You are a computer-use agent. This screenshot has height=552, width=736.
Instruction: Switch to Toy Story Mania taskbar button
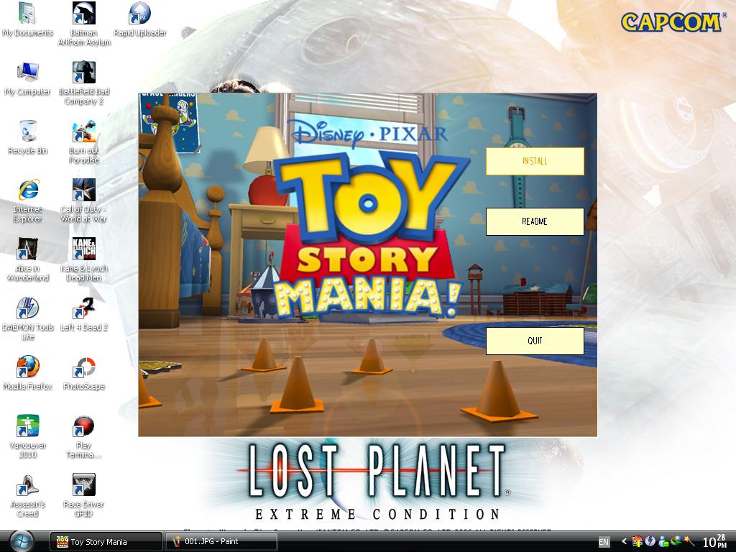106,542
